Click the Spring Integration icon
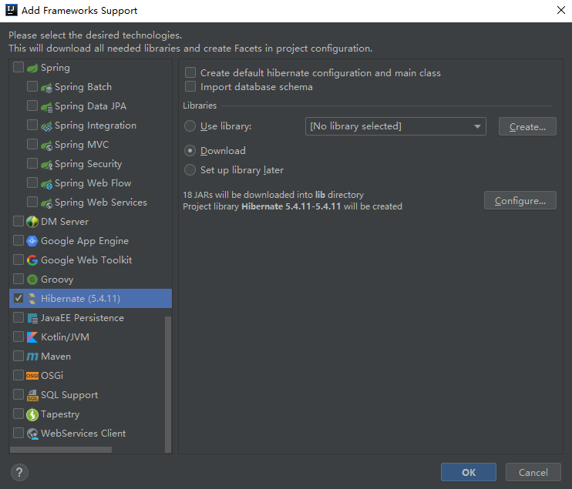Image resolution: width=572 pixels, height=489 pixels. click(47, 126)
